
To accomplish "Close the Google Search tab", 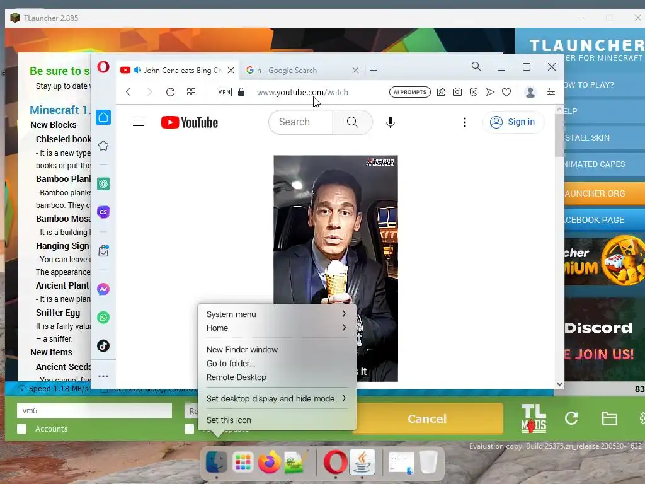I will click(x=355, y=71).
